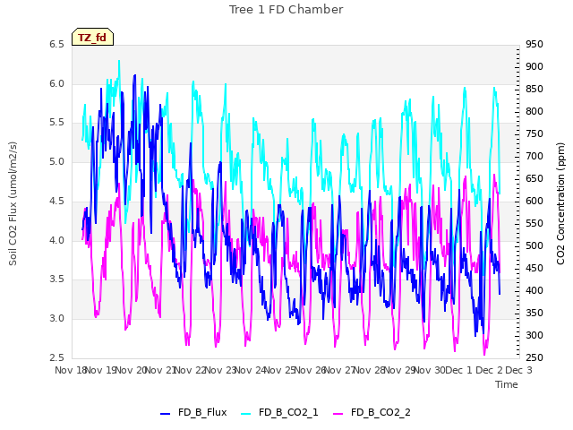Click the 700 right axis value

coord(535,157)
